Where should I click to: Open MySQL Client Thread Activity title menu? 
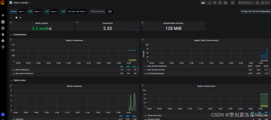tap(206, 40)
